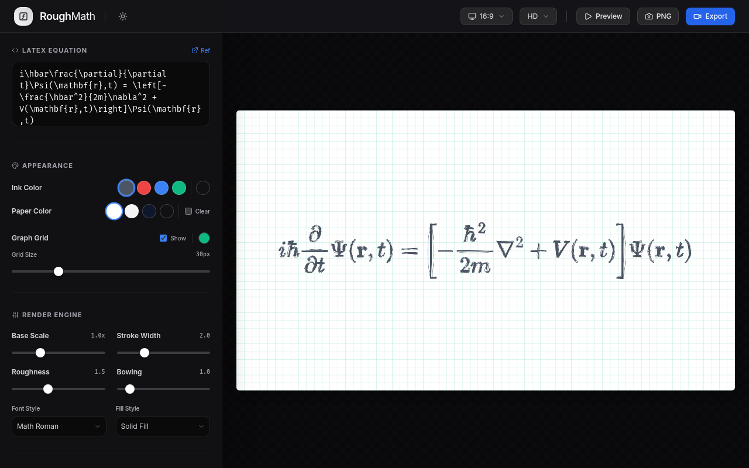Screen dimensions: 749x468
Task: Open the HD resolution dropdown
Action: 538,16
